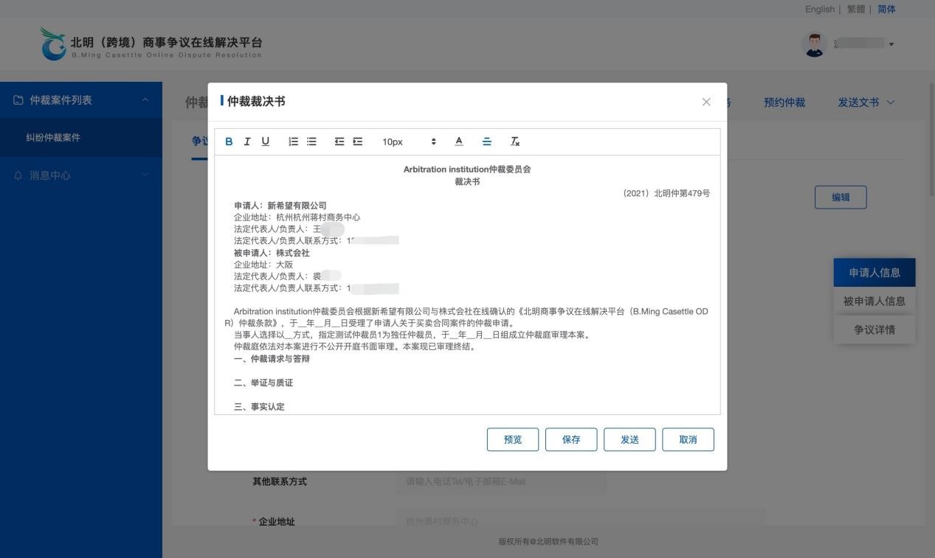Viewport: 935px width, 558px height.
Task: Close the 仲裁裁决书 dialog
Action: click(706, 102)
